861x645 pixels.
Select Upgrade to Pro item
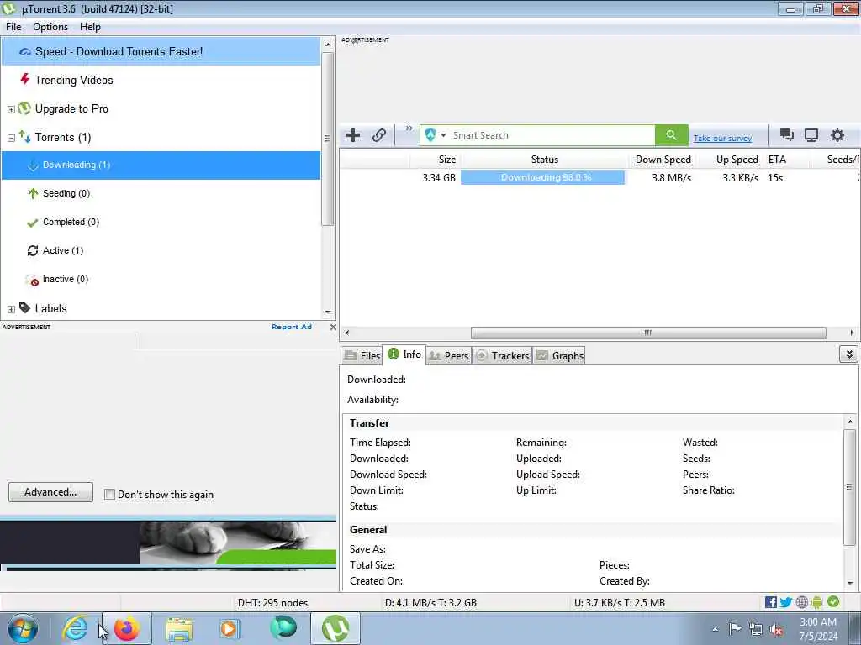71,108
